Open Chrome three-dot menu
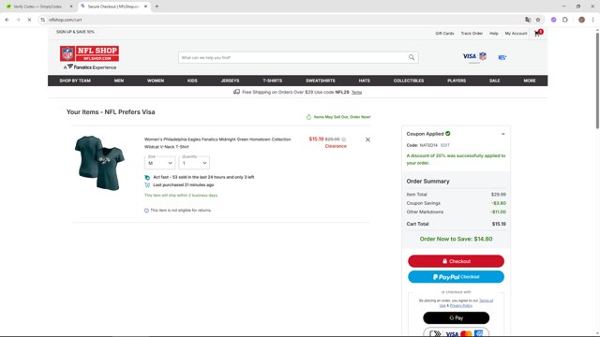The image size is (600, 337). 593,20
